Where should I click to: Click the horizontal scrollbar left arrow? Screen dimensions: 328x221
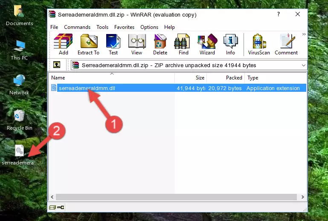click(x=52, y=197)
